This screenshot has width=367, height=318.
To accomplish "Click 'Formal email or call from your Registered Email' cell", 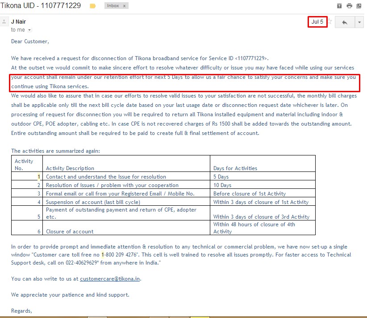I will [x=126, y=193].
